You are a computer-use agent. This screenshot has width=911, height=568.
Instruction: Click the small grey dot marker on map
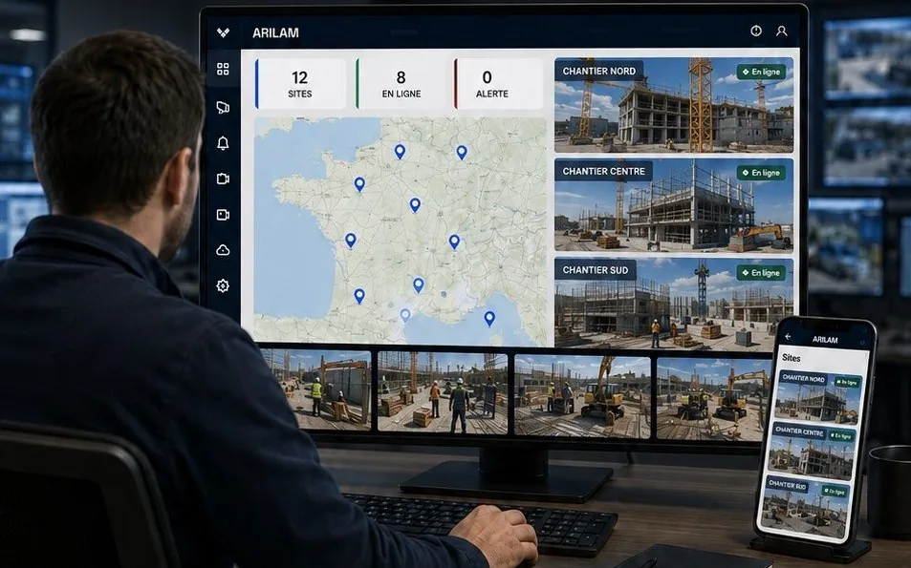point(444,294)
